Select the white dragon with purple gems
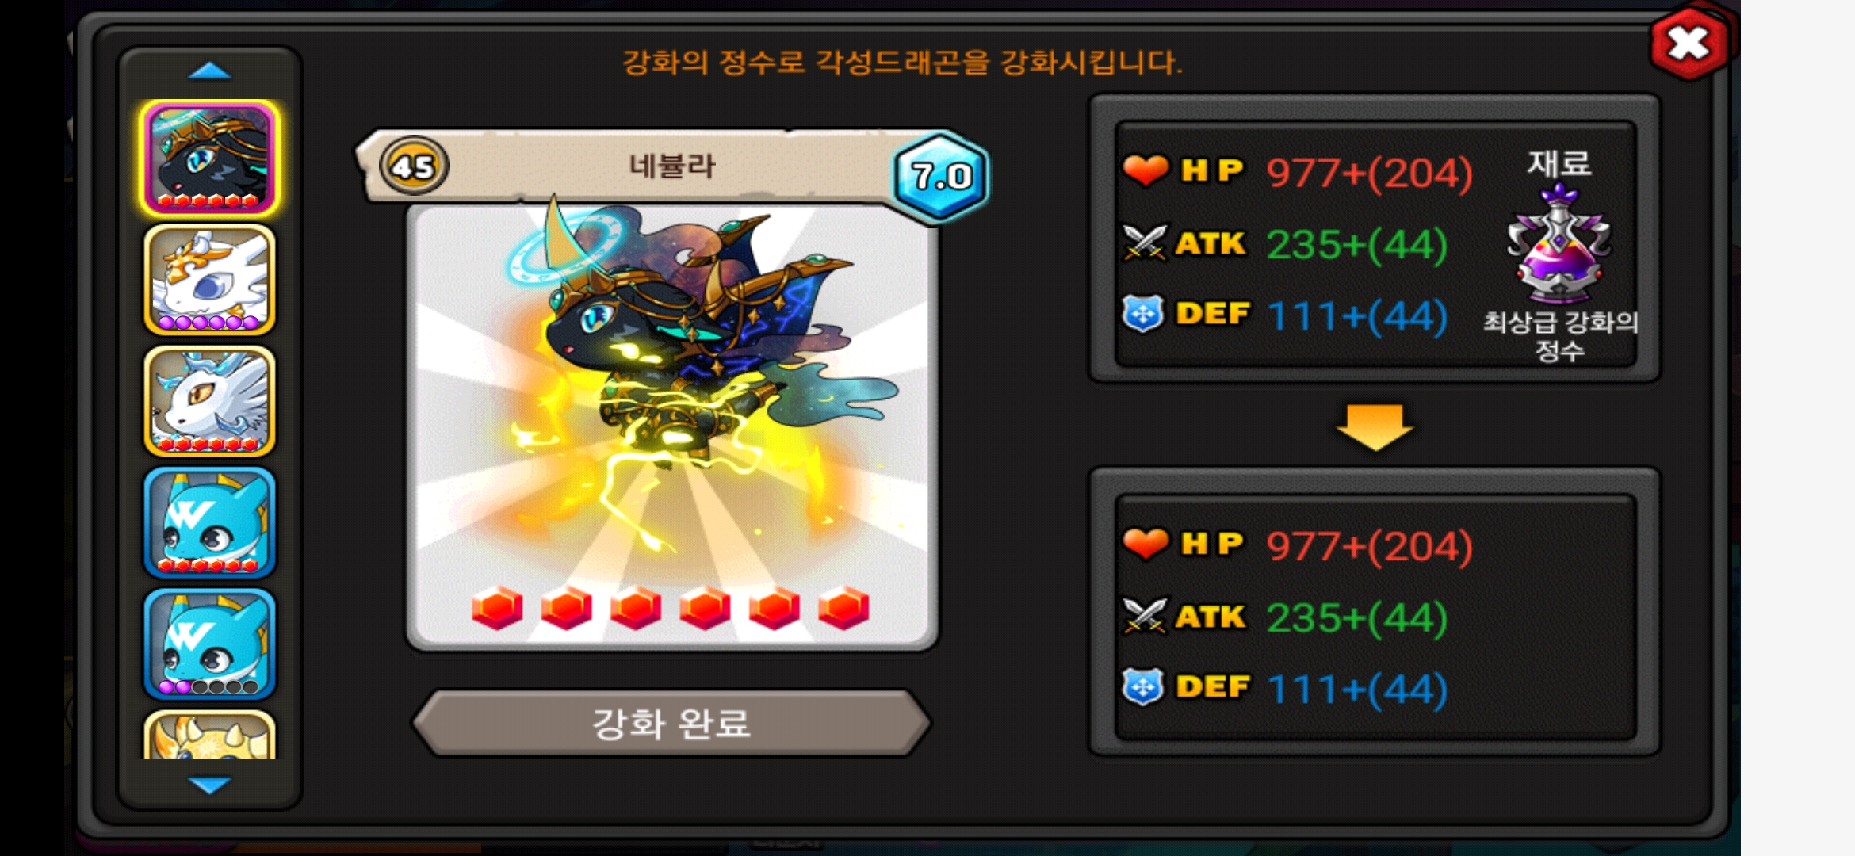The height and width of the screenshot is (856, 1855). pos(209,280)
